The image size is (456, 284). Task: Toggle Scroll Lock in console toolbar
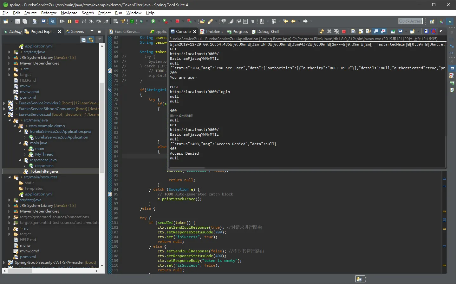tap(361, 31)
